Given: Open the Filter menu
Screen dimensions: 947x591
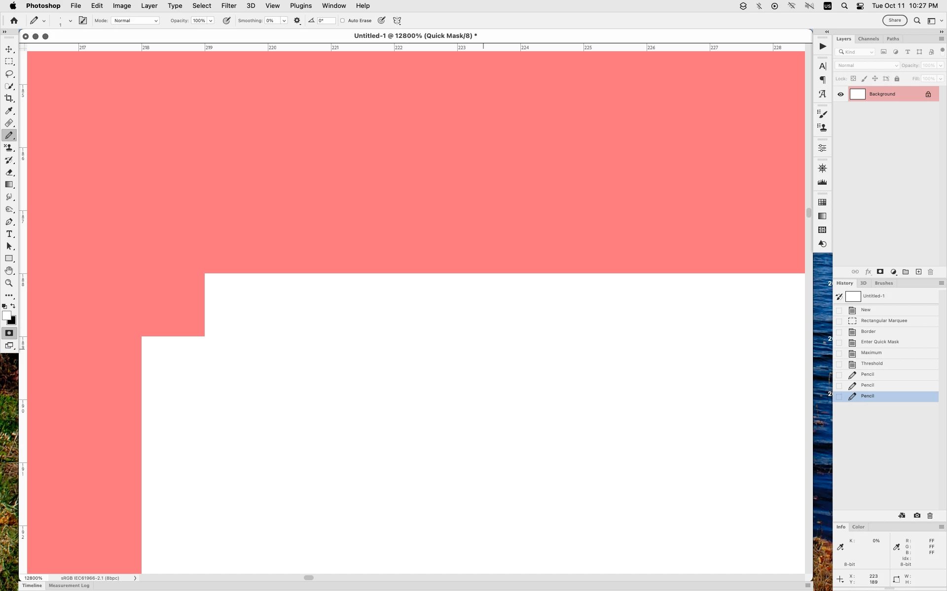Looking at the screenshot, I should tap(228, 6).
